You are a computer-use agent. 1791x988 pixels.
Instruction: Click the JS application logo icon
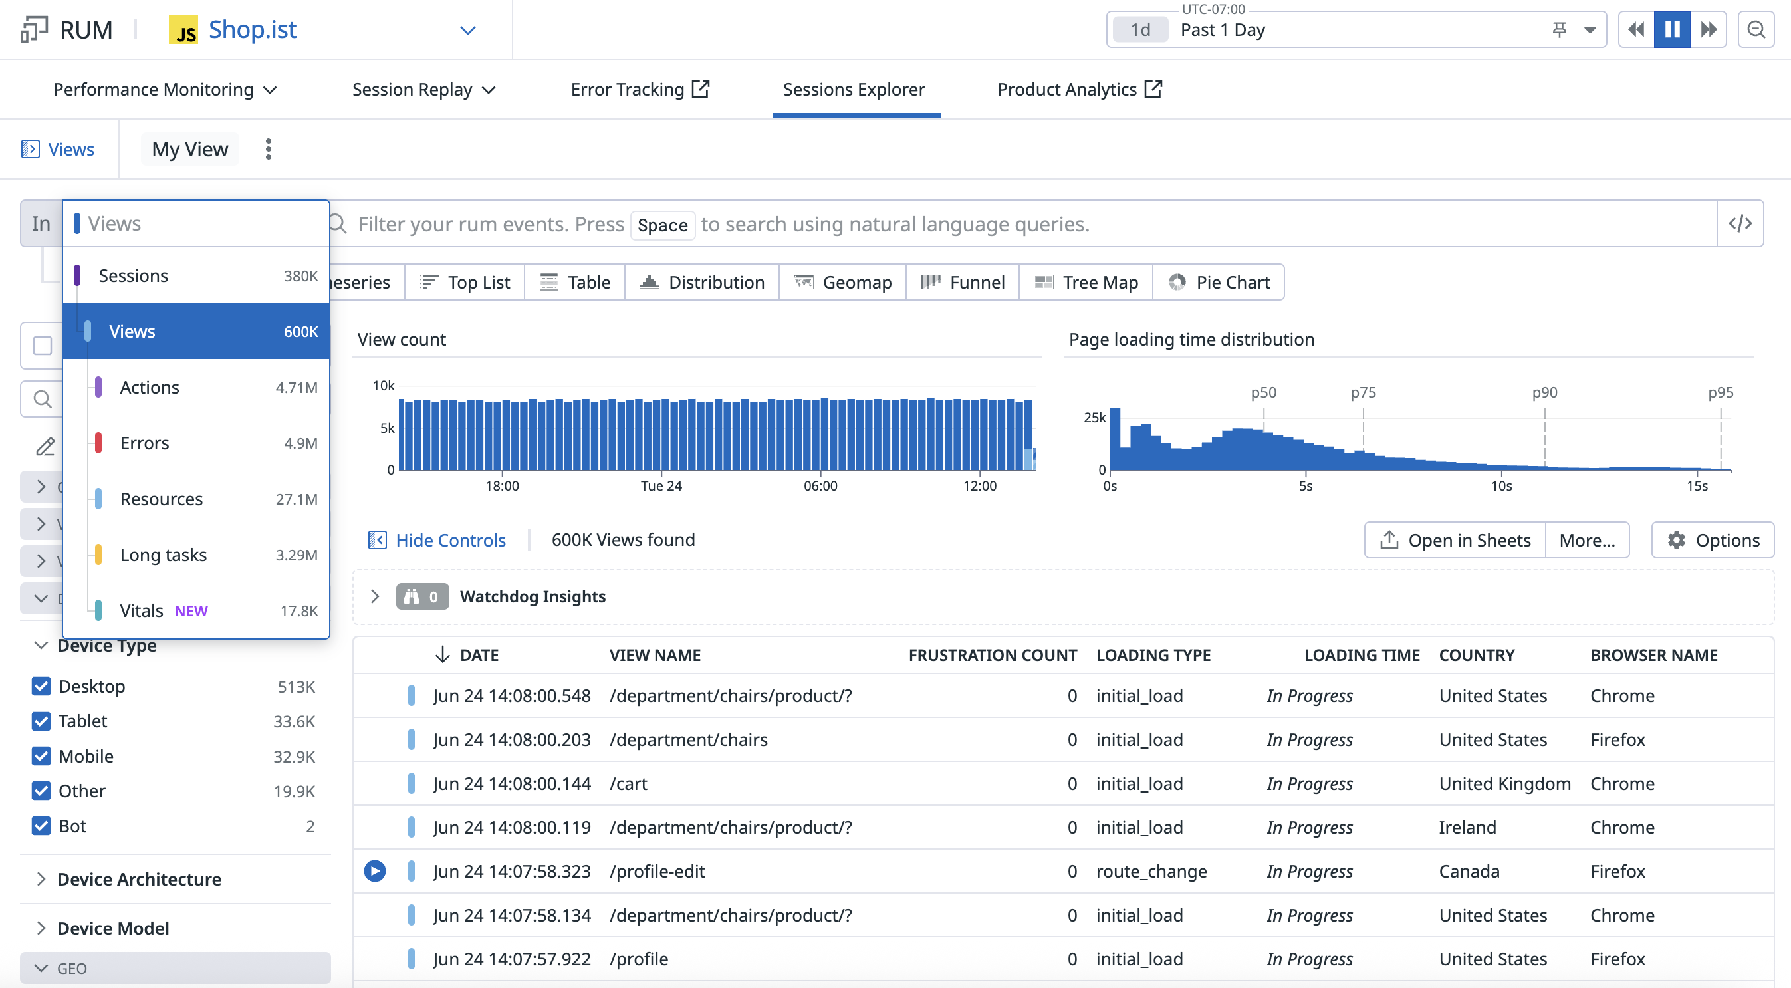183,30
